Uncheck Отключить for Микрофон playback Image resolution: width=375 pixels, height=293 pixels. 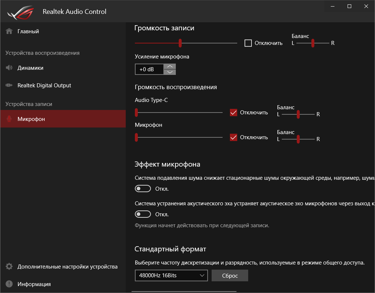coord(234,137)
